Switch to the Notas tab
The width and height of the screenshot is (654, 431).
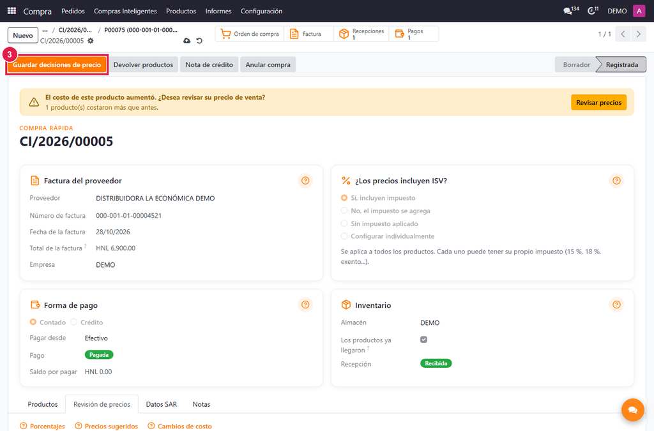(201, 404)
